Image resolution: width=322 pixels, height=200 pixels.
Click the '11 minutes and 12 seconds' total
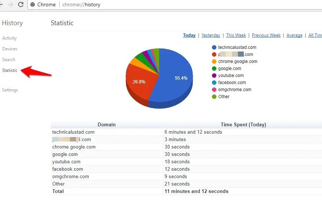click(196, 191)
